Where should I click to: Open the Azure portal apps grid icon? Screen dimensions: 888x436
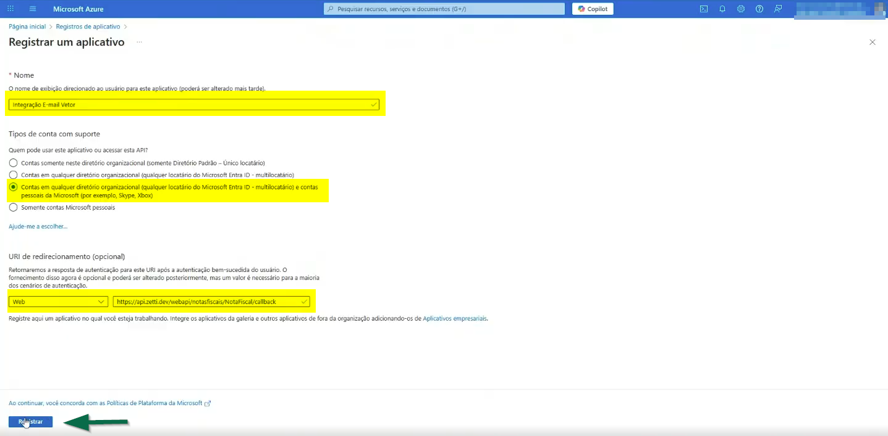[11, 9]
